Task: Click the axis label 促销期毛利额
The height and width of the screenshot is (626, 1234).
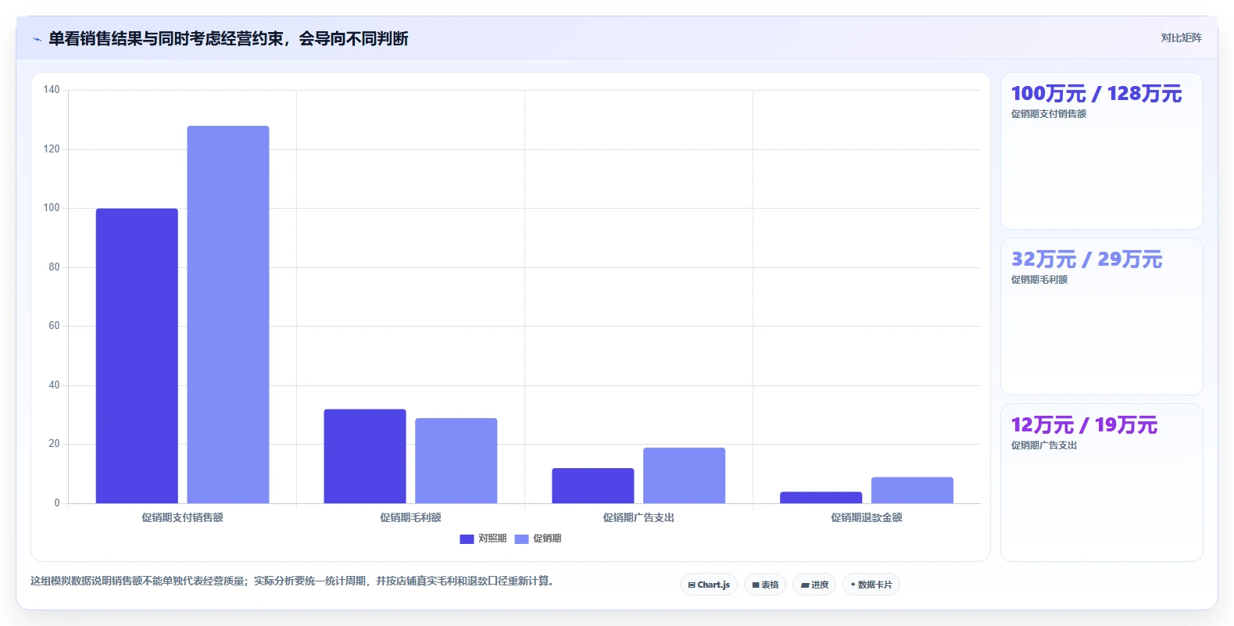Action: [411, 517]
